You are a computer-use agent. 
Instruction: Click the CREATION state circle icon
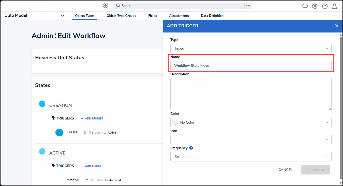pos(42,104)
